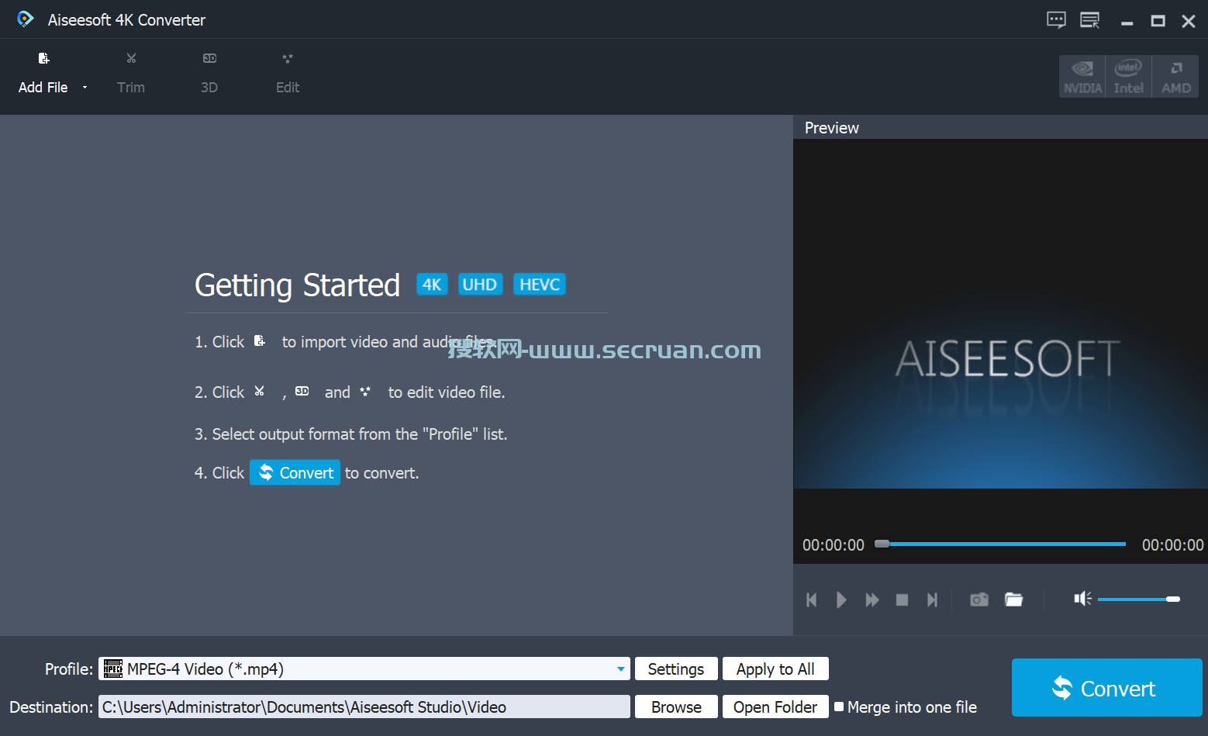
Task: Expand the Add File dropdown arrow
Action: tap(85, 88)
